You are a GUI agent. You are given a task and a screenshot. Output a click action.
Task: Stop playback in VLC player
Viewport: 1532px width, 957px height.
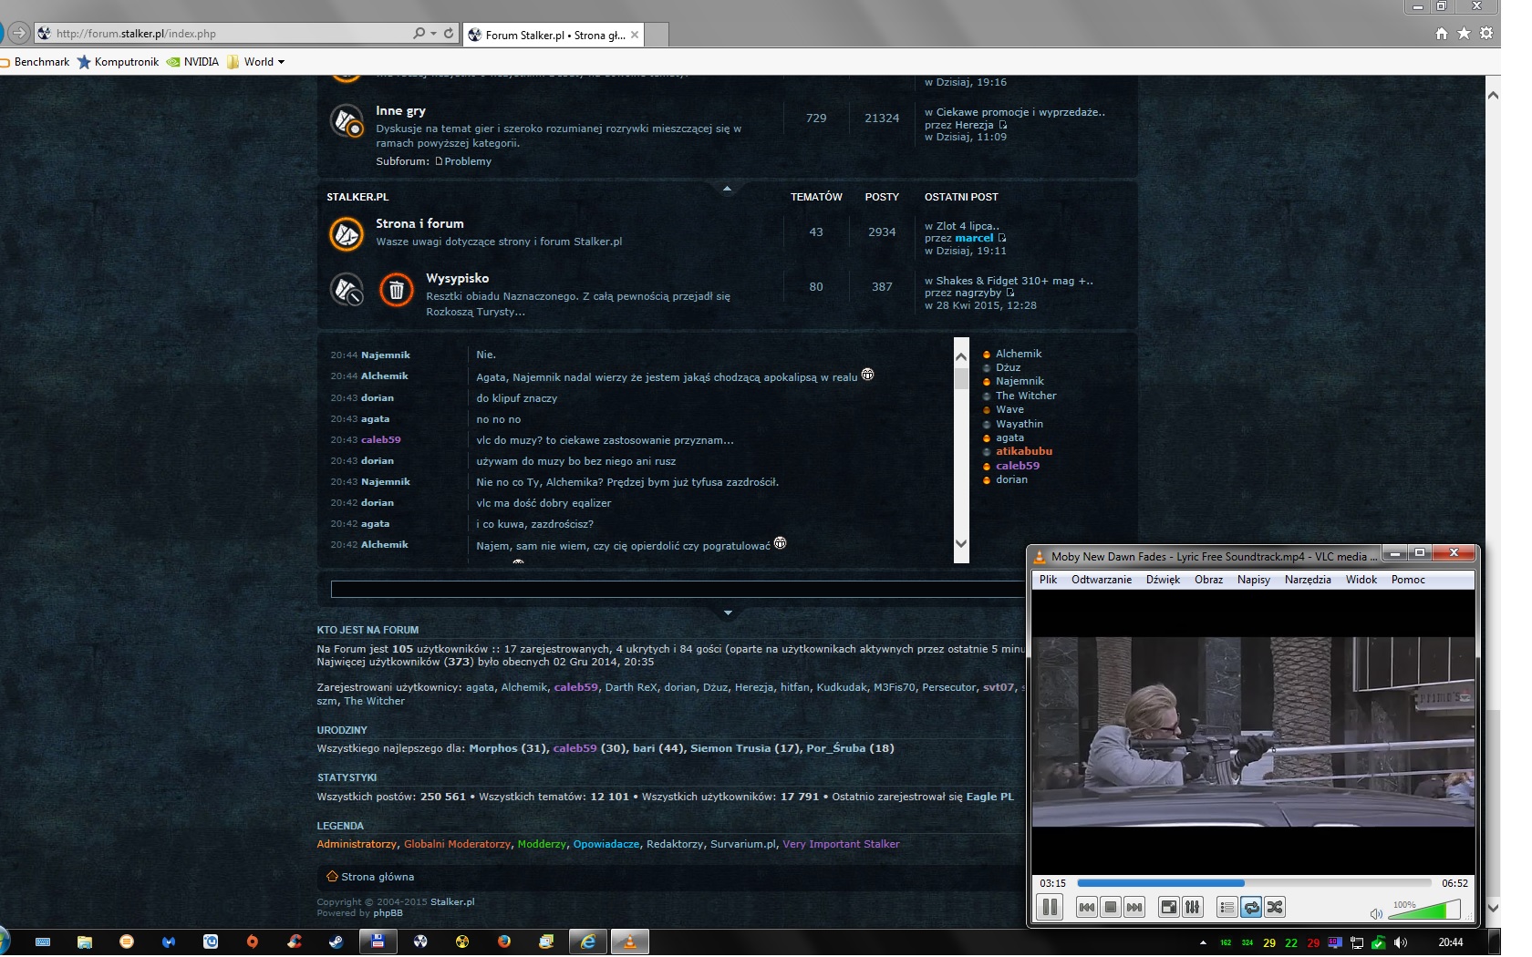point(1110,907)
